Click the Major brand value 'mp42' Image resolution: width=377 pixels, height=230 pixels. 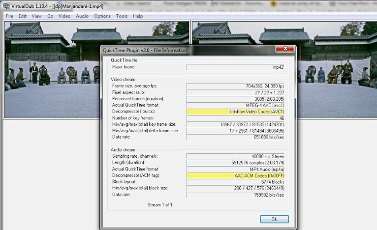235,67
